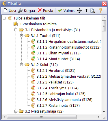Click folder icon of 3.1 Riistanhoito ja metsästys
The height and width of the screenshot is (121, 108).
[21, 30]
